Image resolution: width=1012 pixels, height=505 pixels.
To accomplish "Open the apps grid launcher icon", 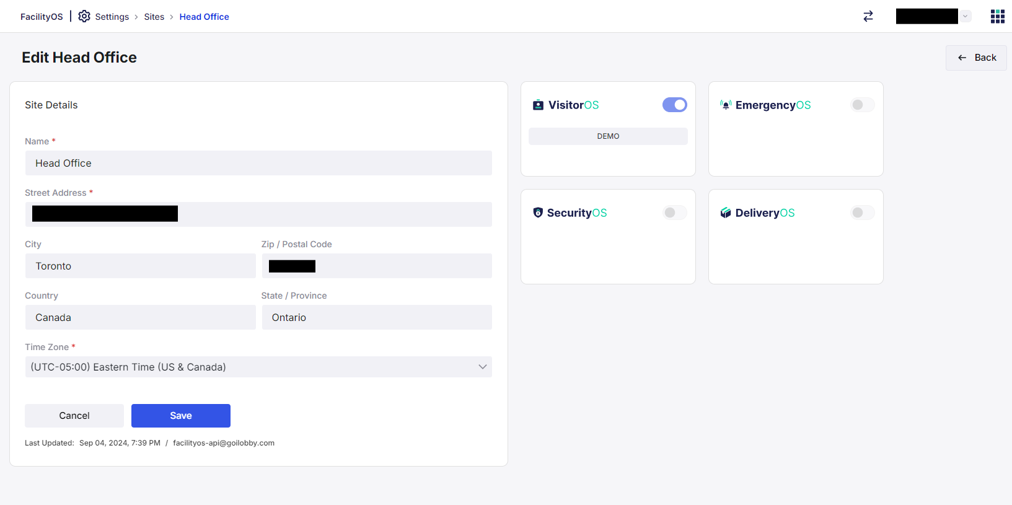I will (997, 16).
